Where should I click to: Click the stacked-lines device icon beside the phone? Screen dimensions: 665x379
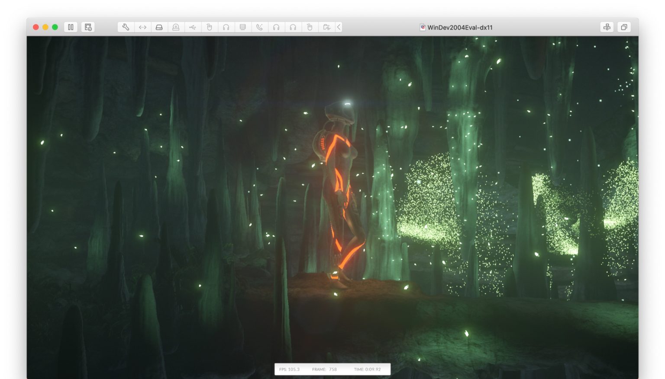(243, 27)
